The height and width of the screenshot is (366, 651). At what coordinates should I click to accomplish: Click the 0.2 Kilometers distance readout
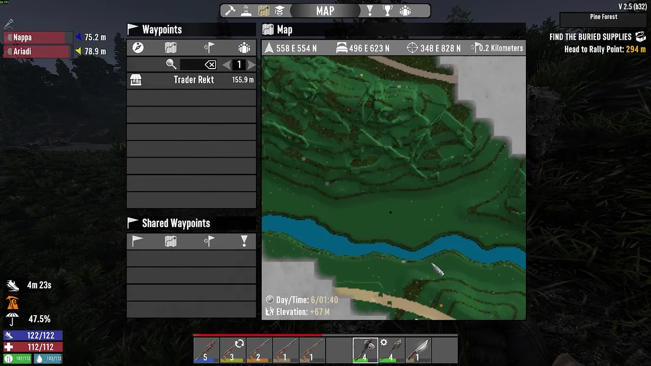click(501, 48)
